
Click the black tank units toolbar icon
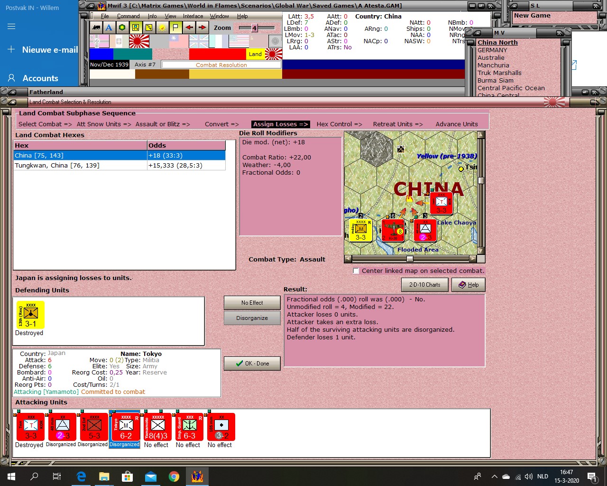click(x=96, y=28)
